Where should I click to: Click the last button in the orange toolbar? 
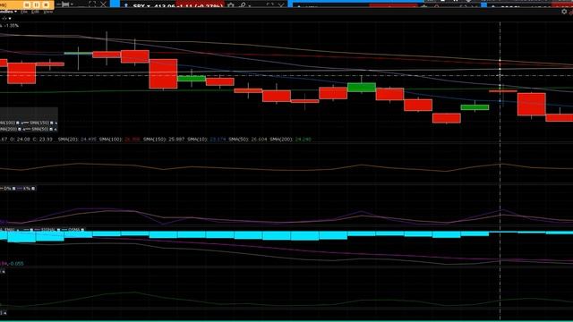point(46,4)
